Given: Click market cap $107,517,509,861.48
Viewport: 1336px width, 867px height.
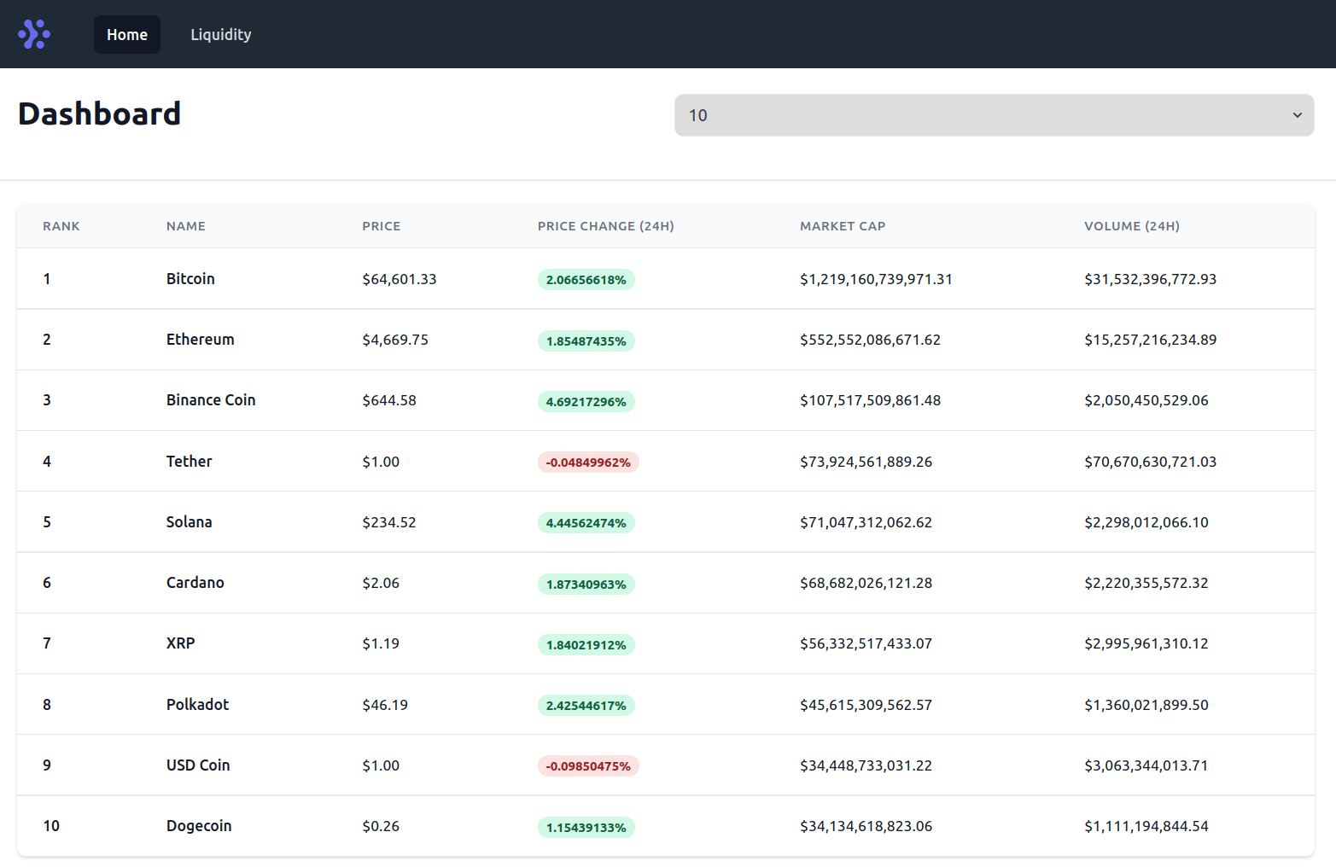Looking at the screenshot, I should click(870, 400).
